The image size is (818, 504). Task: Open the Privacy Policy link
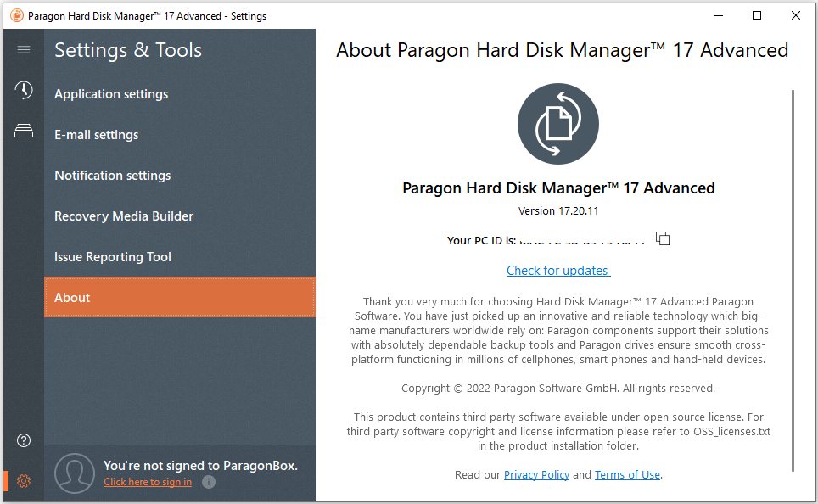pyautogui.click(x=536, y=475)
